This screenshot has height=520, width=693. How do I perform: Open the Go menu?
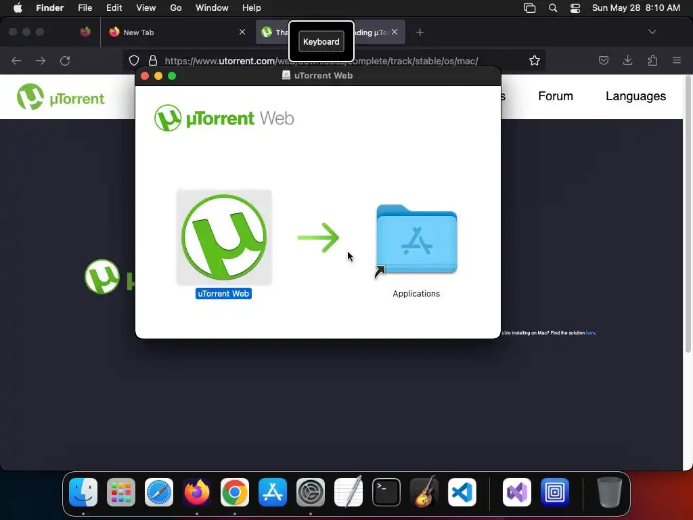176,8
